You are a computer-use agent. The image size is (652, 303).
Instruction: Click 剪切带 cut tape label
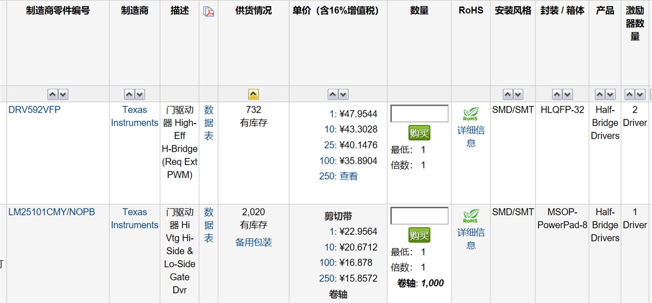[338, 217]
